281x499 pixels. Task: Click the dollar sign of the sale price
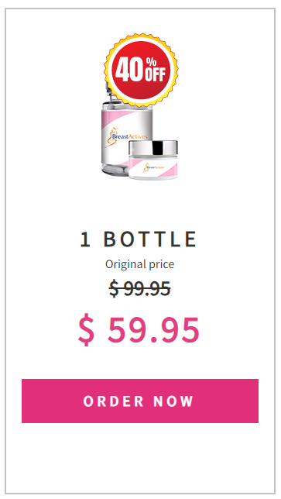(86, 329)
